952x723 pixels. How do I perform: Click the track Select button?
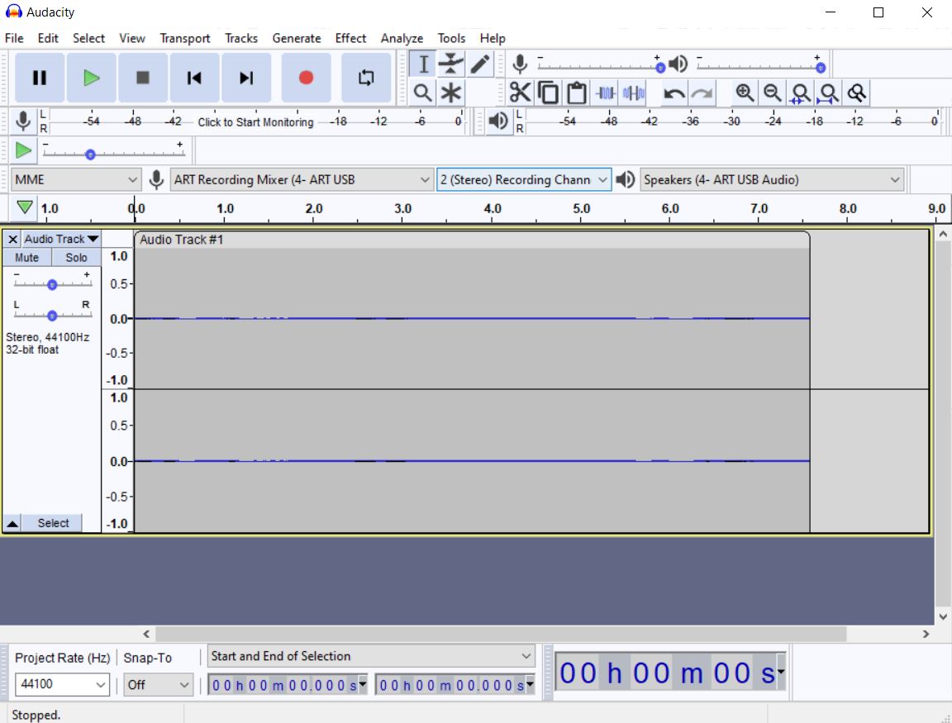pyautogui.click(x=53, y=523)
